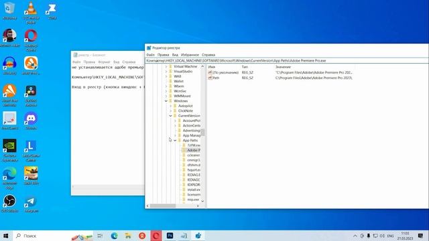
Task: Open the round orange Avast Free Antivirus icon
Action: pyautogui.click(x=9, y=94)
